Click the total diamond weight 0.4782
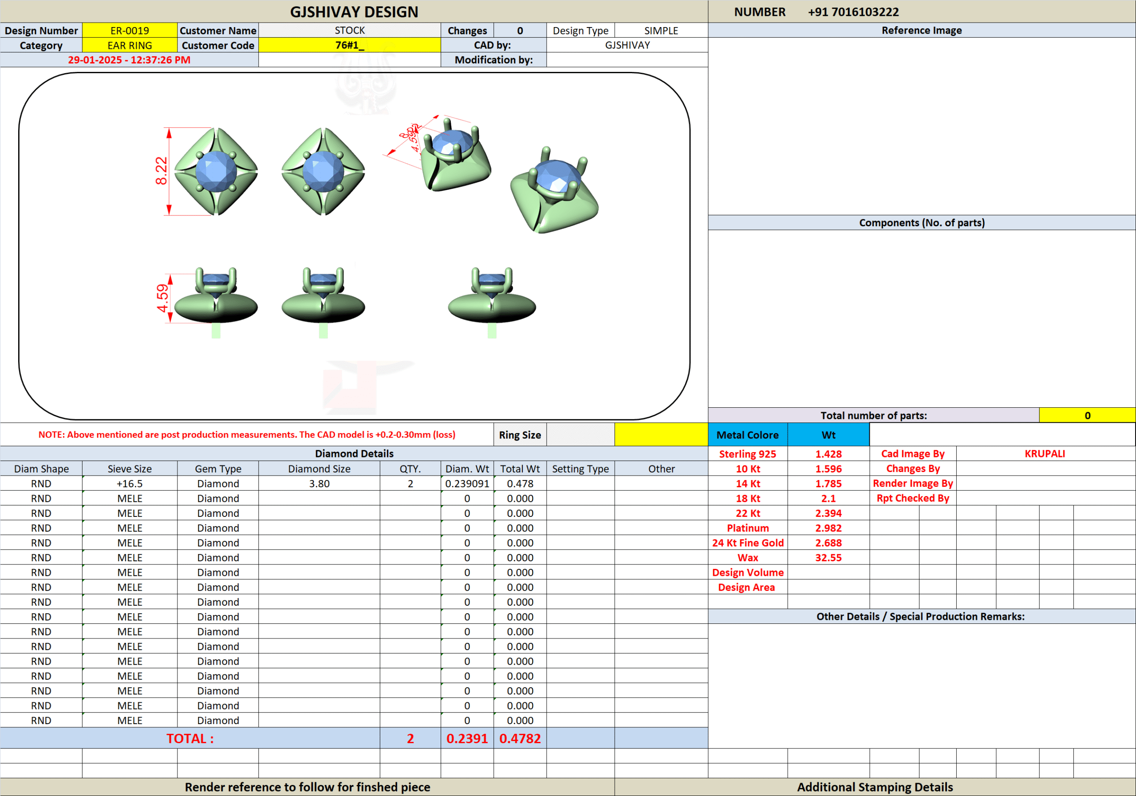The height and width of the screenshot is (796, 1136). pyautogui.click(x=520, y=739)
